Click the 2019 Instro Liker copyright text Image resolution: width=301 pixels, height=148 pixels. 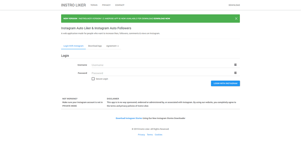(x=150, y=129)
